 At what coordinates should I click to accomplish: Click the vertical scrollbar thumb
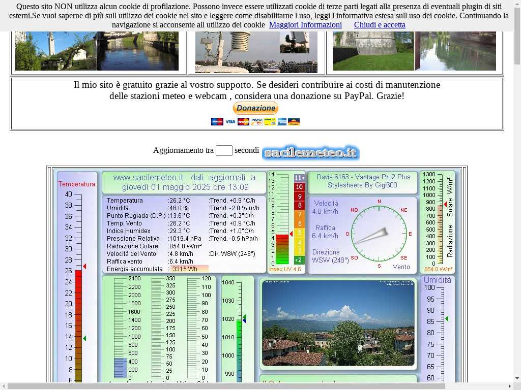tap(517, 35)
